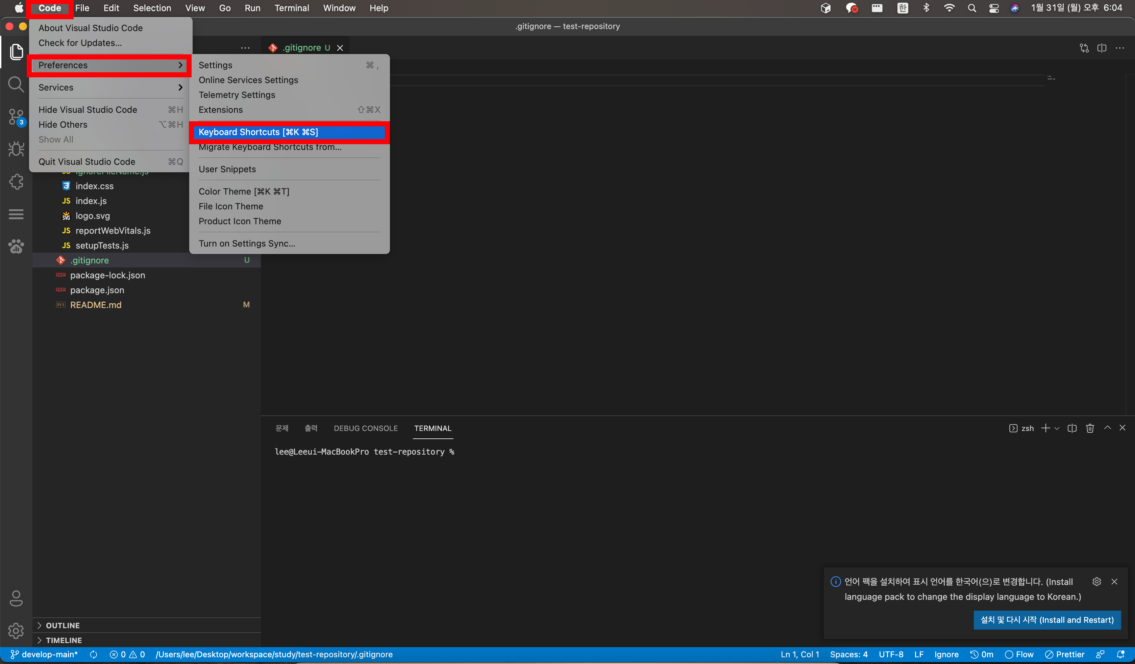The image size is (1135, 664).
Task: Open the Extensions view icon
Action: click(16, 182)
